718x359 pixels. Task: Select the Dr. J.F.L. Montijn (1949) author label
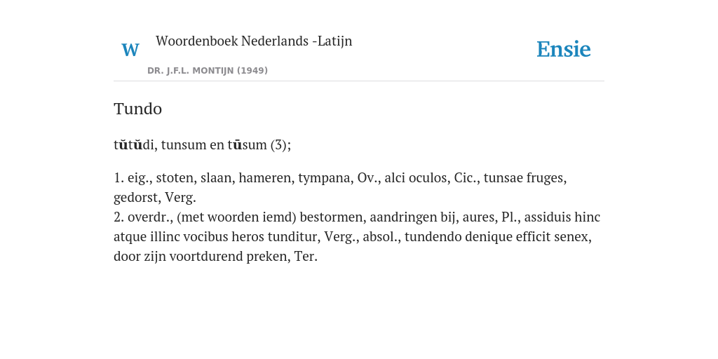point(208,71)
